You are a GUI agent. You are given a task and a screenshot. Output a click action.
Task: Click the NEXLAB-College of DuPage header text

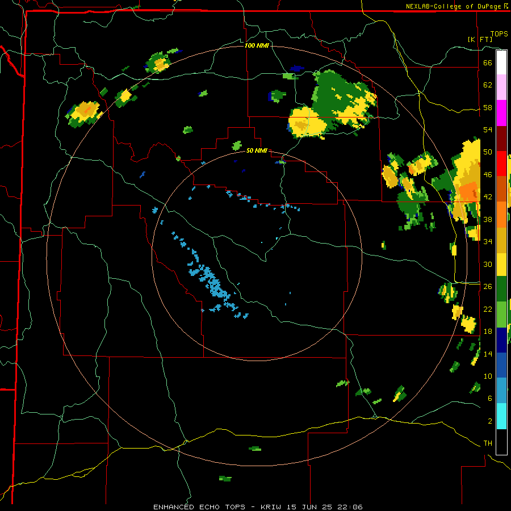tap(453, 6)
